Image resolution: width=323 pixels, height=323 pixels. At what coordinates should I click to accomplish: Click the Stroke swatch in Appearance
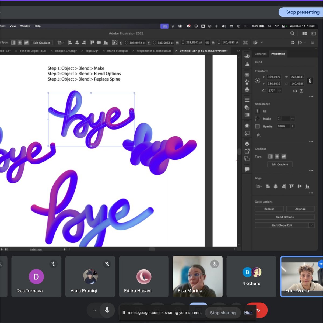tap(257, 119)
